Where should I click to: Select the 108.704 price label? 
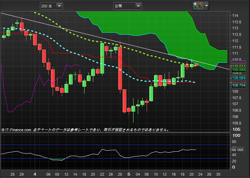(x=239, y=85)
